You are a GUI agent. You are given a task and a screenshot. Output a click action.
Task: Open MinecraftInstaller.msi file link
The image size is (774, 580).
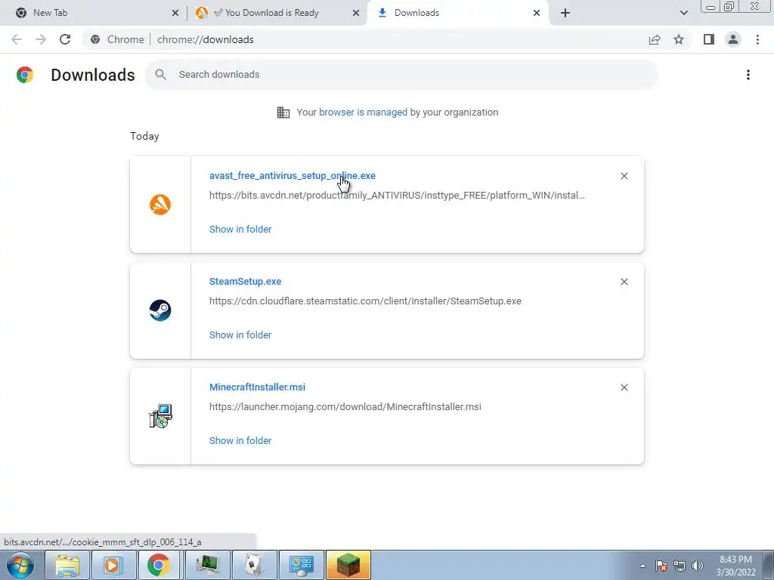(x=257, y=387)
